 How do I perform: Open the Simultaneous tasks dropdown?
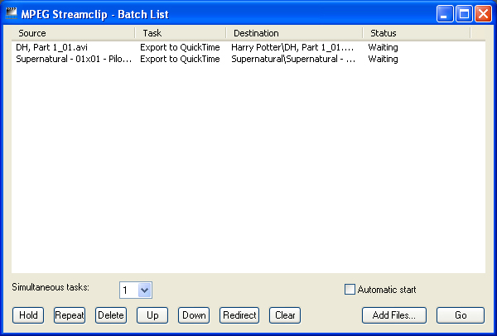pos(144,290)
